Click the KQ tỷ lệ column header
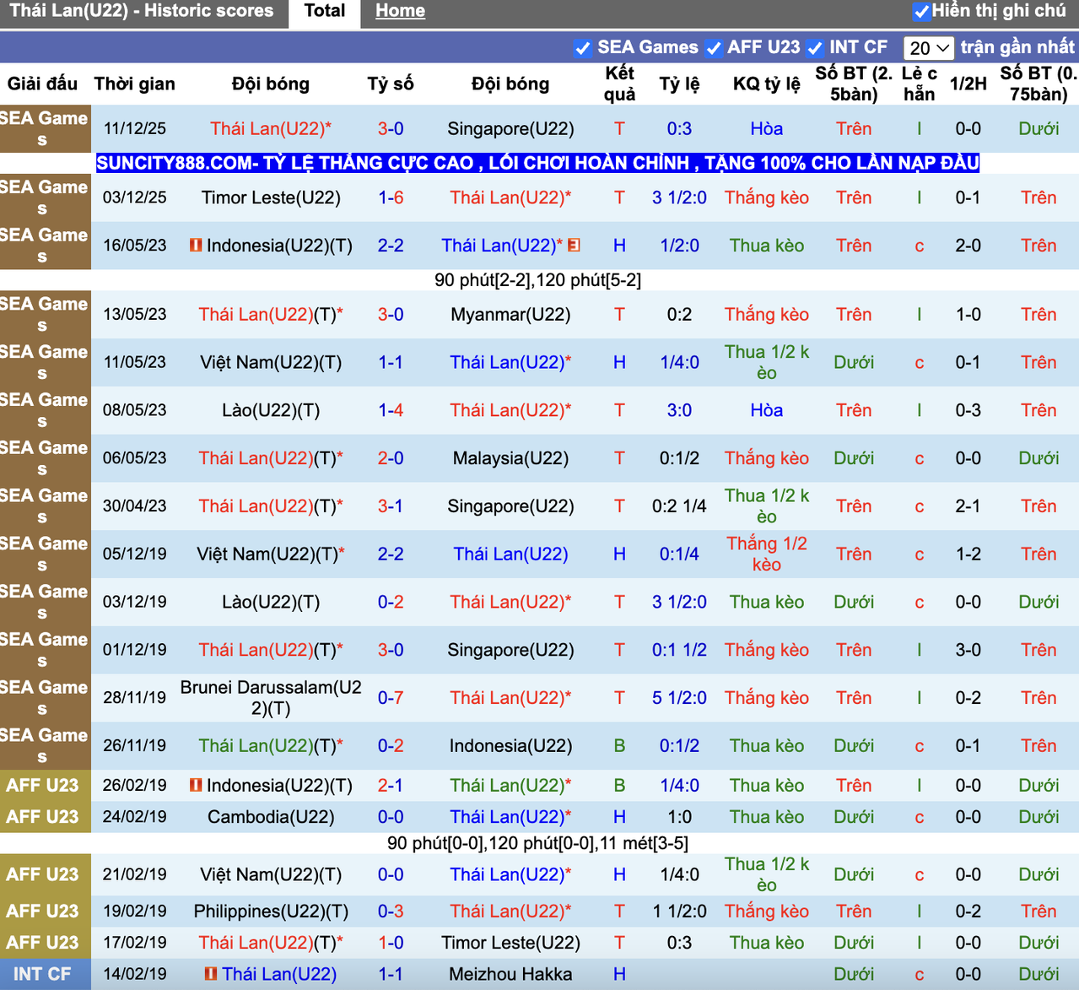The image size is (1079, 990). click(x=767, y=84)
